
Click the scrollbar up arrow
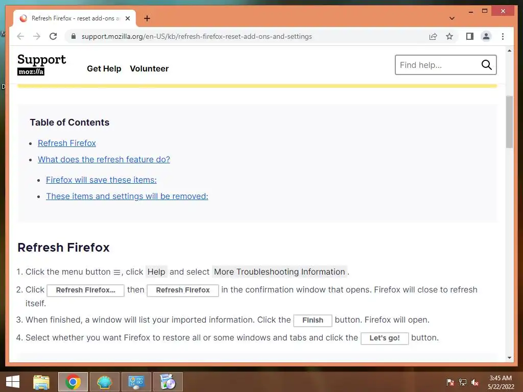coord(509,51)
